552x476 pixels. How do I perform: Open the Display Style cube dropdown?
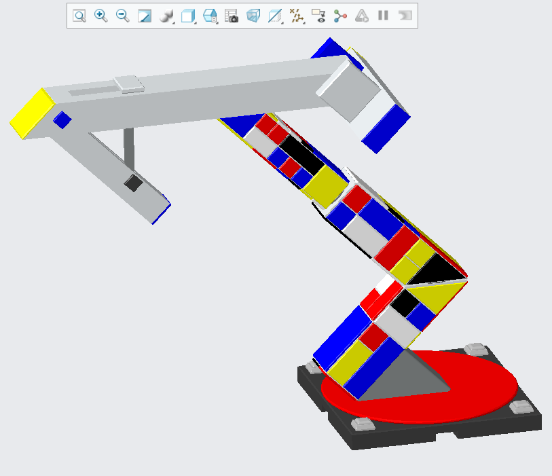coord(188,16)
